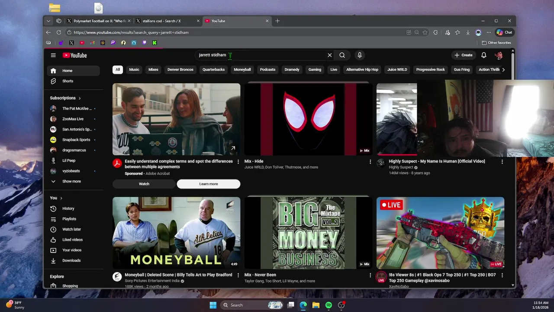Open more options for Mix - Never Been
Image resolution: width=554 pixels, height=312 pixels.
(370, 275)
